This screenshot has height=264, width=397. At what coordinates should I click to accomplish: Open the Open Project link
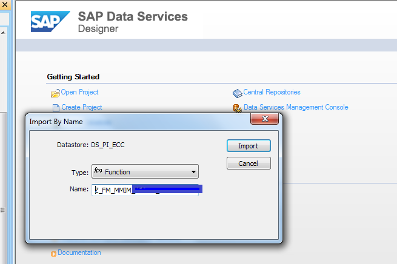tap(79, 92)
